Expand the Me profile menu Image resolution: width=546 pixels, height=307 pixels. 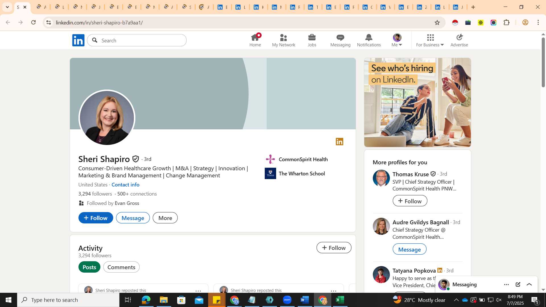click(397, 40)
